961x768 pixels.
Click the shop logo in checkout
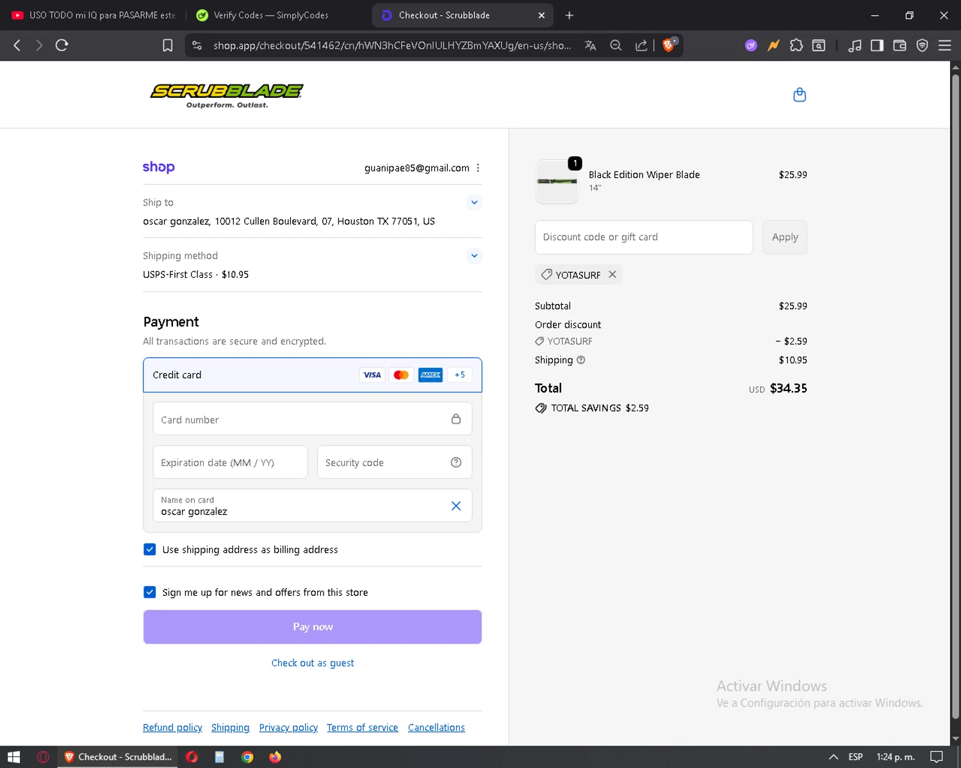[158, 167]
